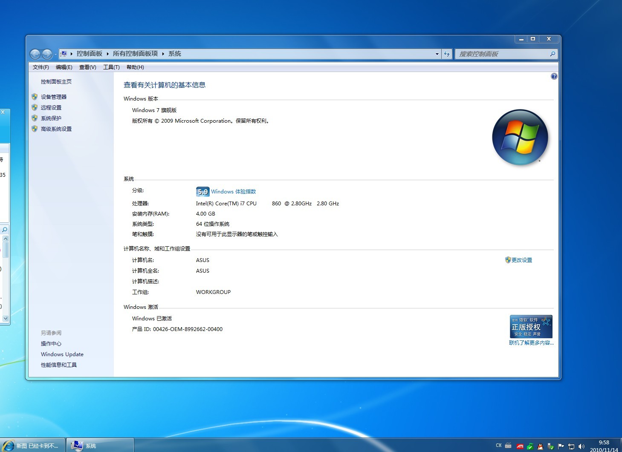The height and width of the screenshot is (452, 622).
Task: Click the search magnifier in the left background window
Action: pyautogui.click(x=5, y=230)
